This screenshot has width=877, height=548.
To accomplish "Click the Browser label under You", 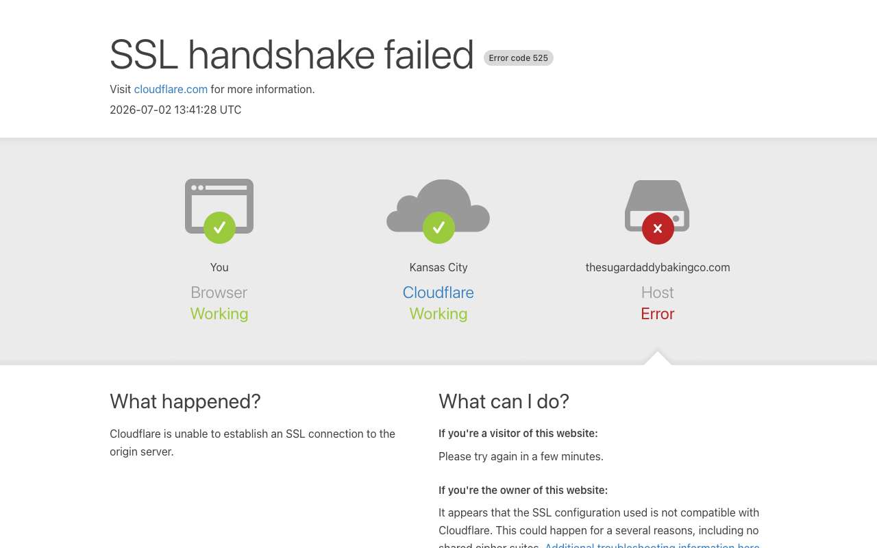I will pos(219,292).
